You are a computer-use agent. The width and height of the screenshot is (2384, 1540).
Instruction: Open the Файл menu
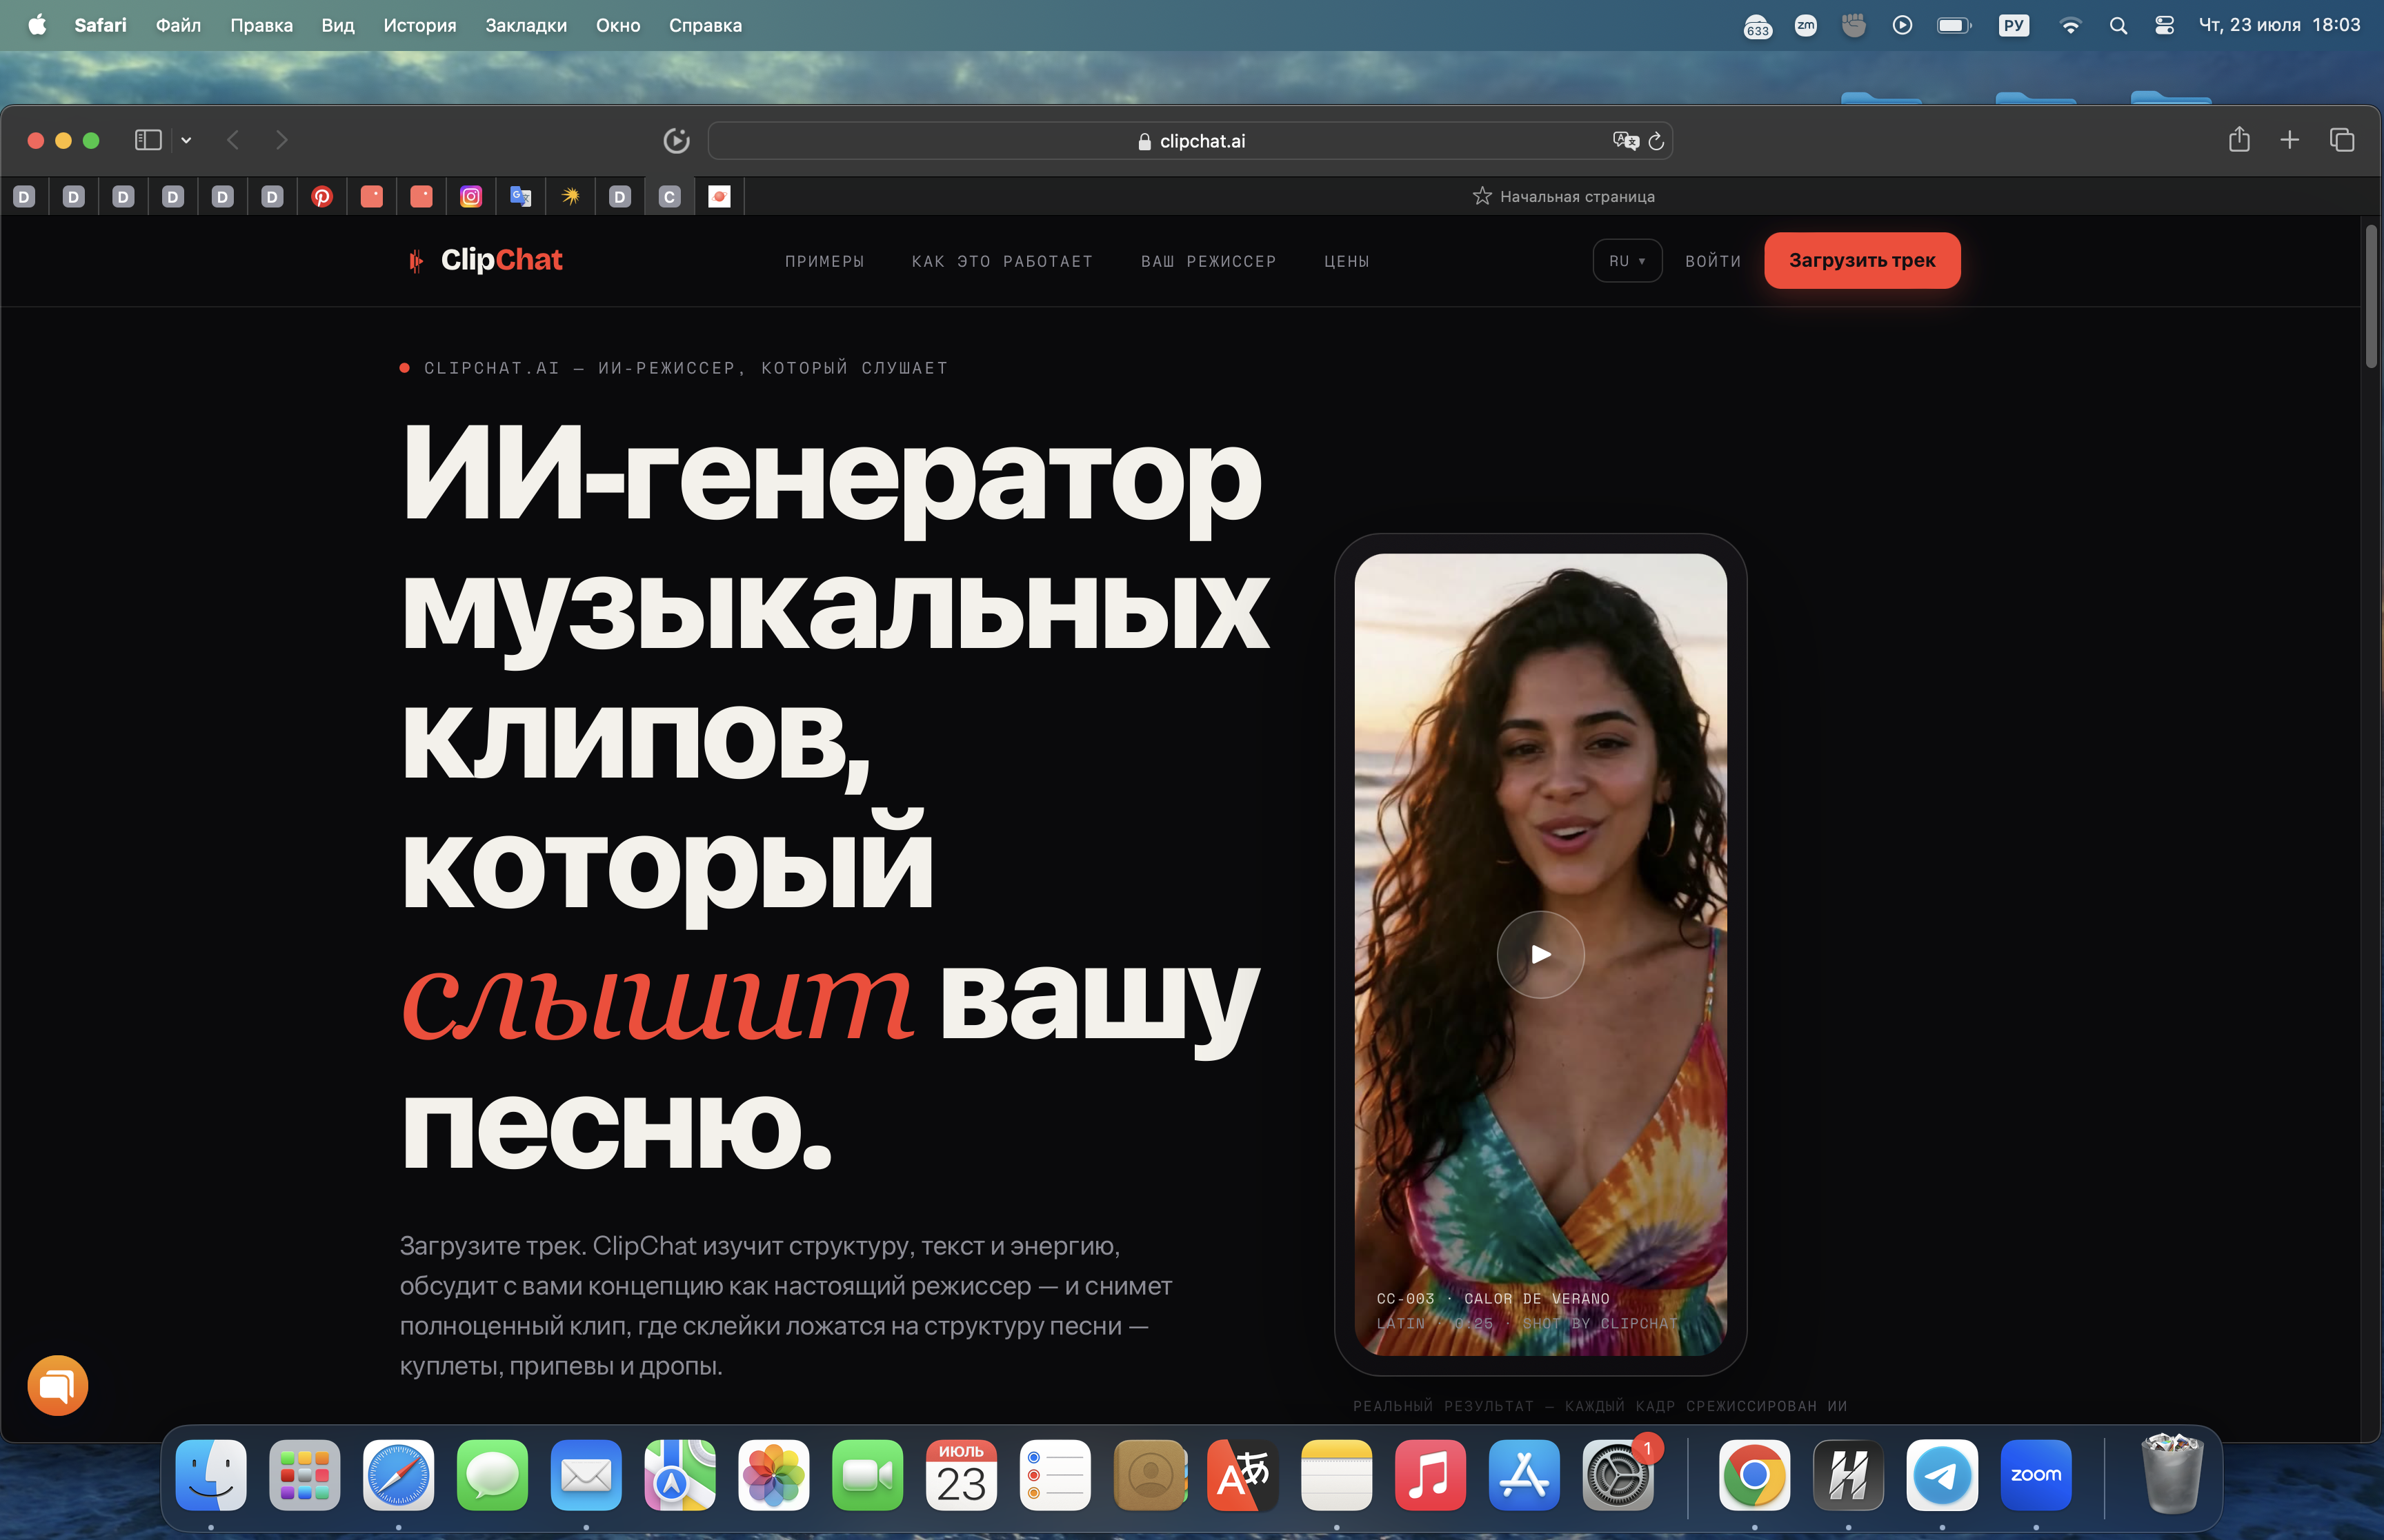pos(178,25)
